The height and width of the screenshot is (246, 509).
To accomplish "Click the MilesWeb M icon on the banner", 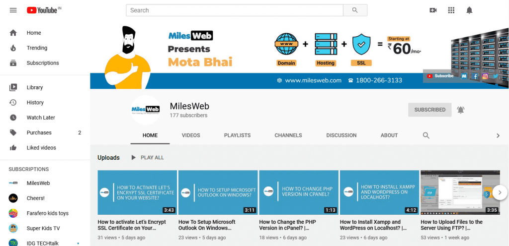I will (x=464, y=76).
